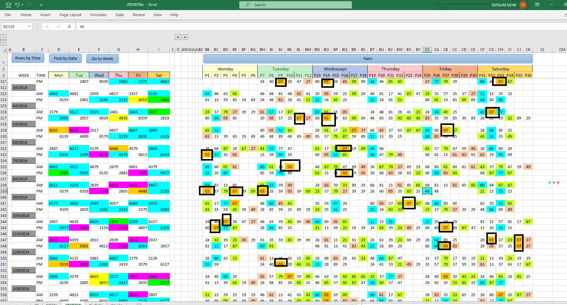Switch to the Home tab
The height and width of the screenshot is (305, 567).
26,15
